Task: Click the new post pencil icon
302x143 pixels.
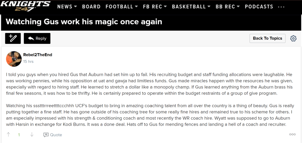Action: (13, 38)
